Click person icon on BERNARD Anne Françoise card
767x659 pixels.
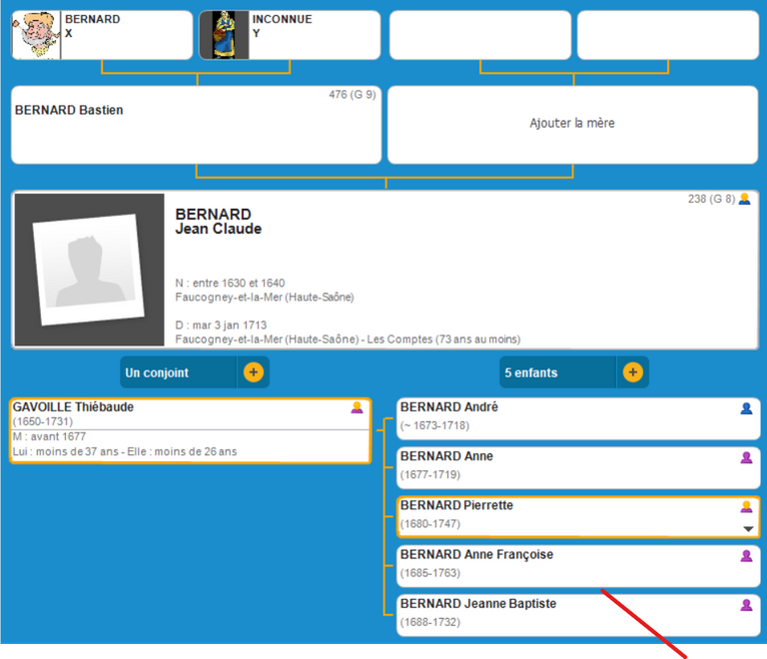pyautogui.click(x=746, y=555)
